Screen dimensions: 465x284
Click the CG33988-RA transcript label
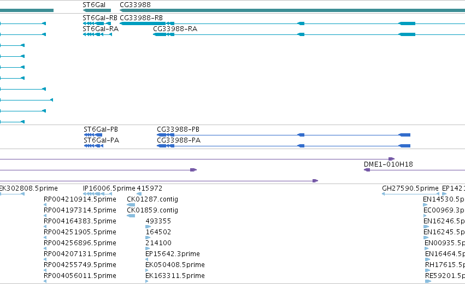pyautogui.click(x=175, y=29)
